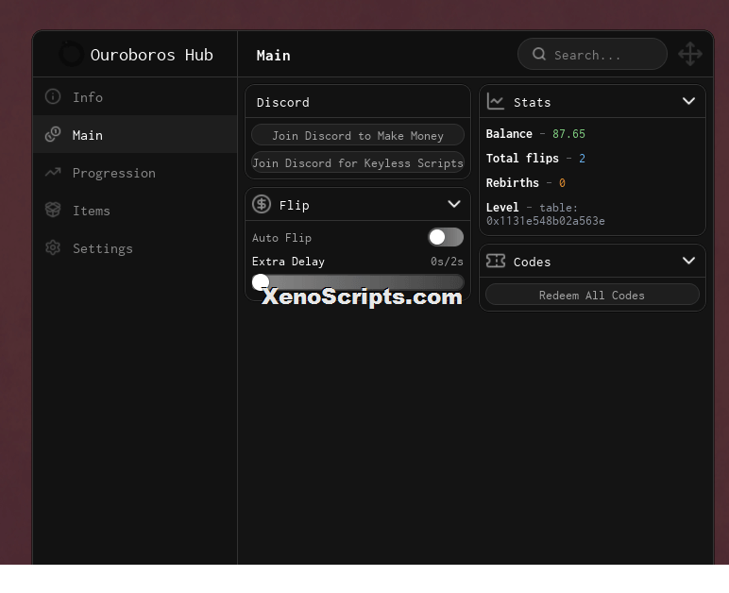Click the Auto Flip label text
This screenshot has height=593, width=729.
281,237
